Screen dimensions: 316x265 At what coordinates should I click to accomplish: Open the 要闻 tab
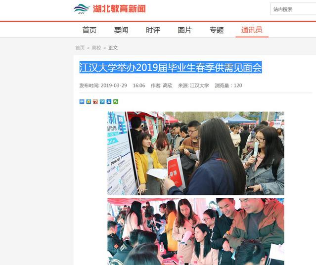click(121, 30)
